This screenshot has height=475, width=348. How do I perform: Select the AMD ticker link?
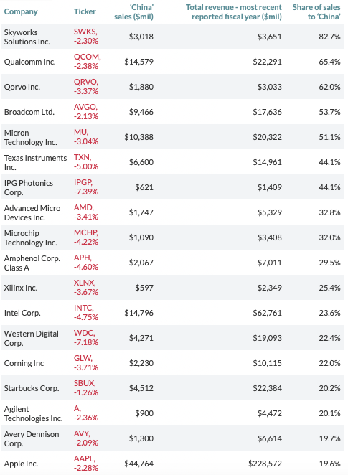click(84, 208)
